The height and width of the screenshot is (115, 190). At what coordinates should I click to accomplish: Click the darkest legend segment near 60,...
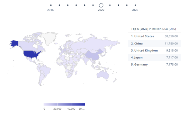(x=78, y=104)
